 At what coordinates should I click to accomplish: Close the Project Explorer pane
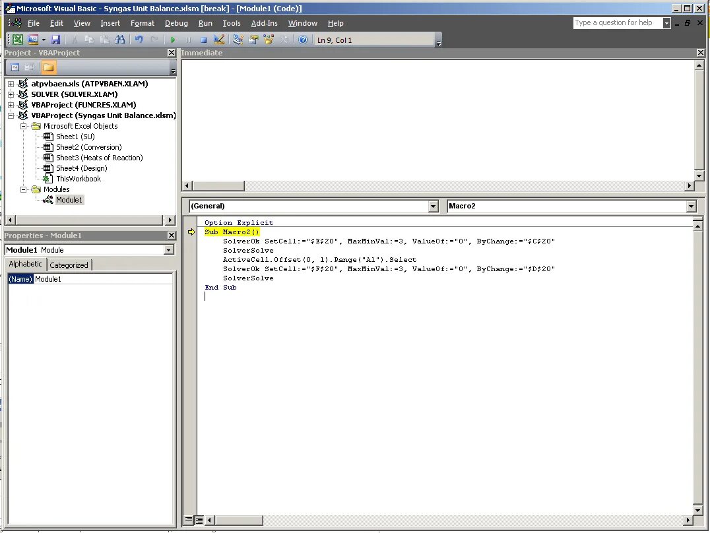(x=171, y=53)
